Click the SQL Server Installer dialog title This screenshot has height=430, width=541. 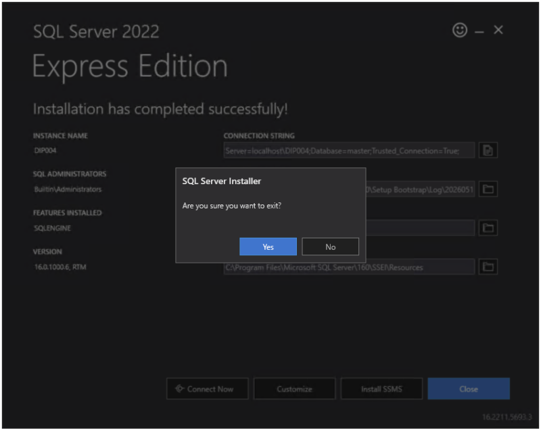pyautogui.click(x=222, y=181)
